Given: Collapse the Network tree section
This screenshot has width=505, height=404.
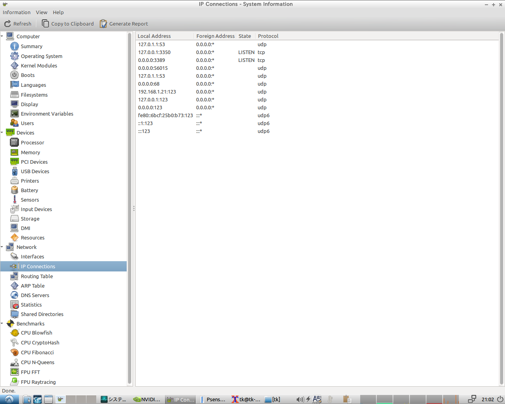Looking at the screenshot, I should coord(2,247).
